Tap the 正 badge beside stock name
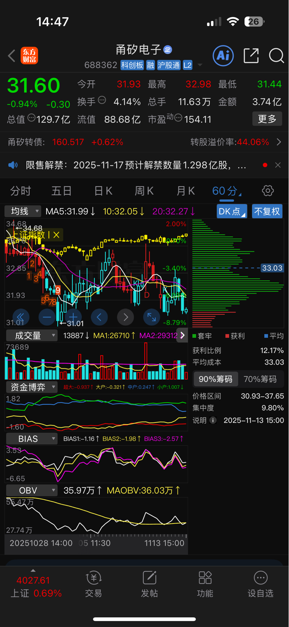289x627 pixels. [x=168, y=49]
